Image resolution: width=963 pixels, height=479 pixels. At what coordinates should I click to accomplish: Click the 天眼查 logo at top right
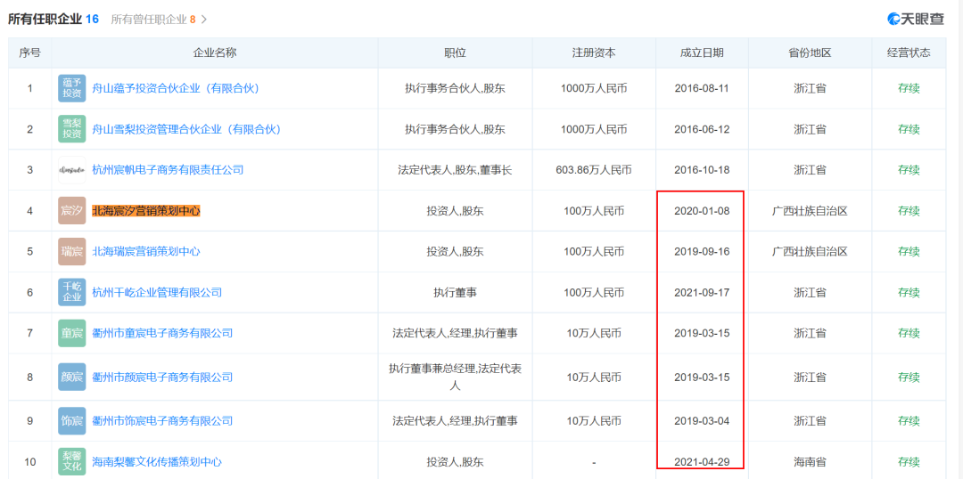coord(919,19)
